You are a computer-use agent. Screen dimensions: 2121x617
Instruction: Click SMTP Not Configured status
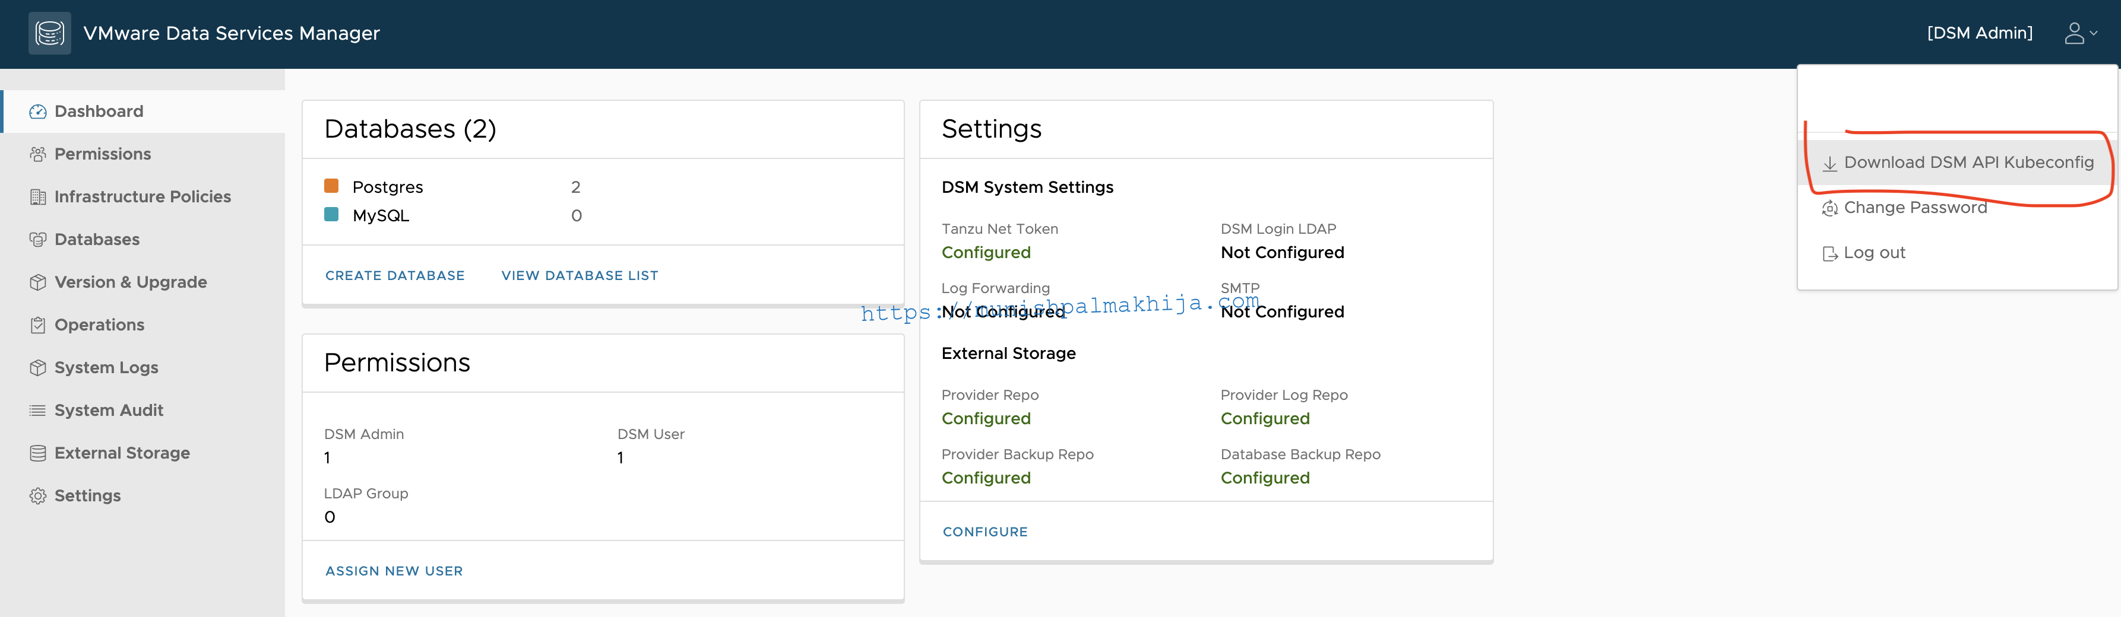click(1282, 312)
